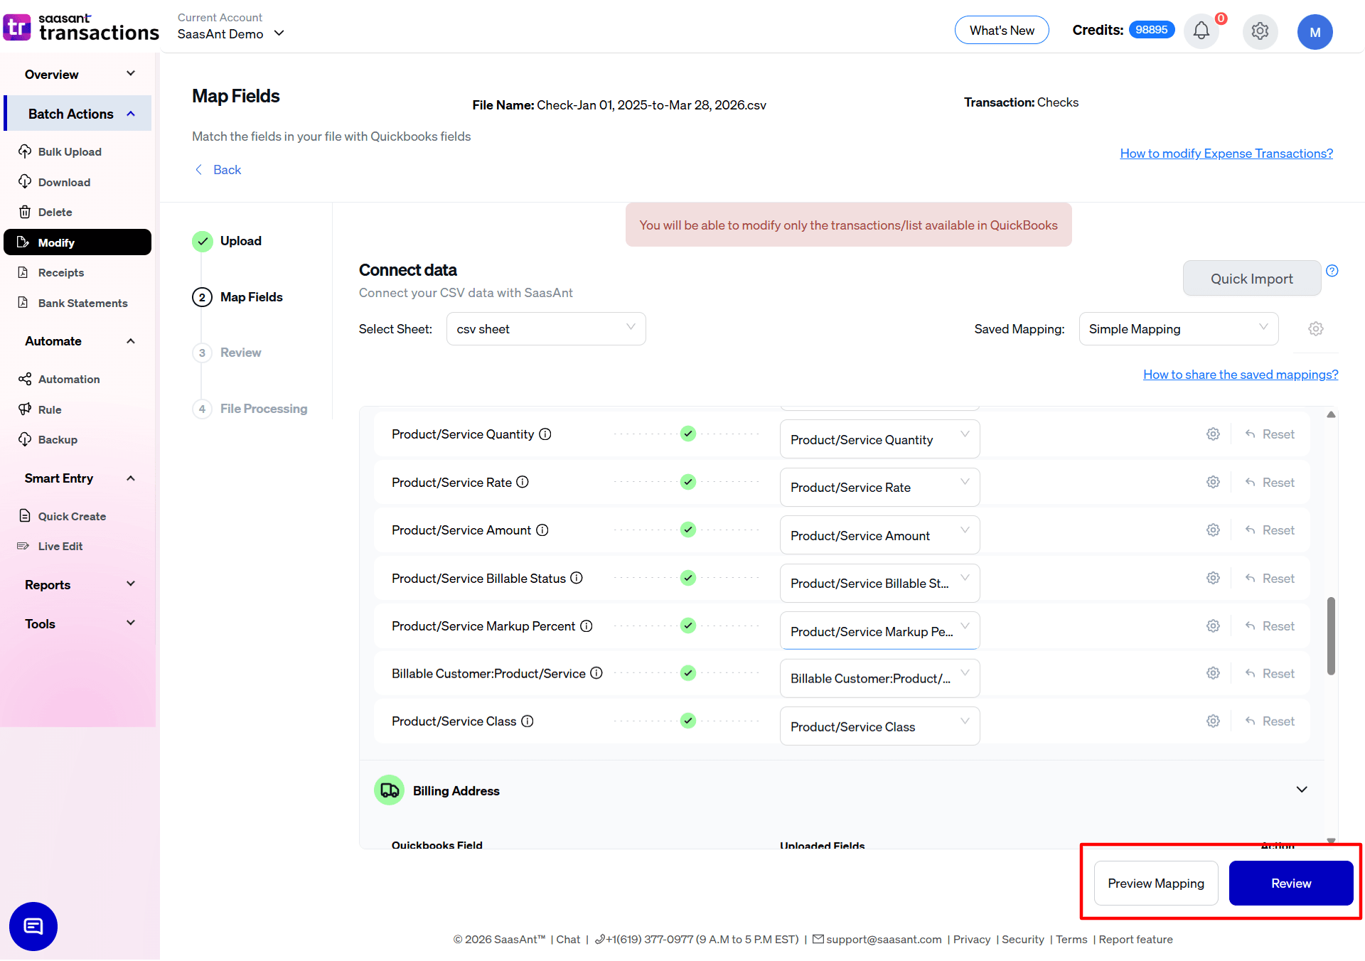Open the shared mappings help link

coord(1240,375)
